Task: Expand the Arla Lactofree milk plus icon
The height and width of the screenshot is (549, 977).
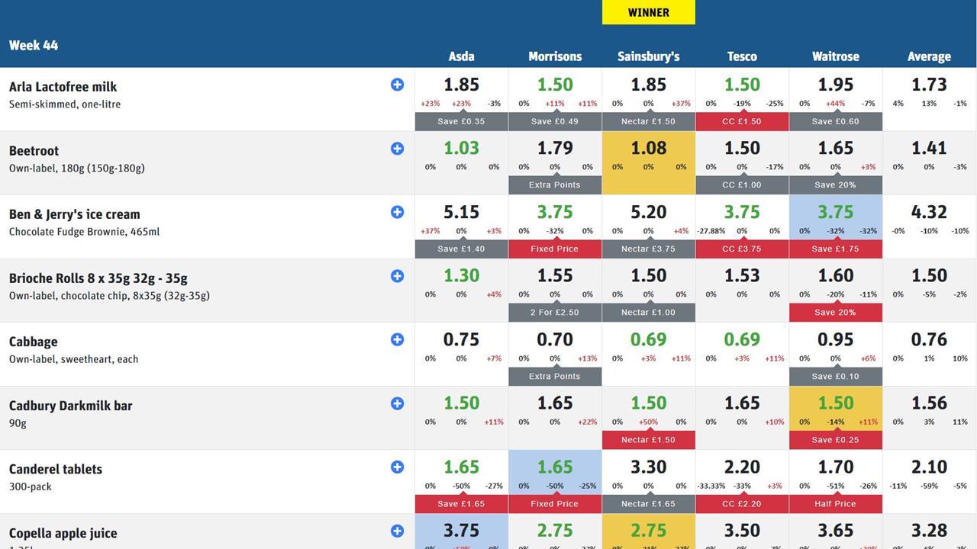Action: (x=397, y=85)
